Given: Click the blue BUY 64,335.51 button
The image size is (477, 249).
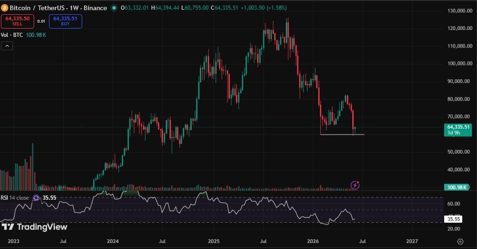Looking at the screenshot, I should 66,21.
